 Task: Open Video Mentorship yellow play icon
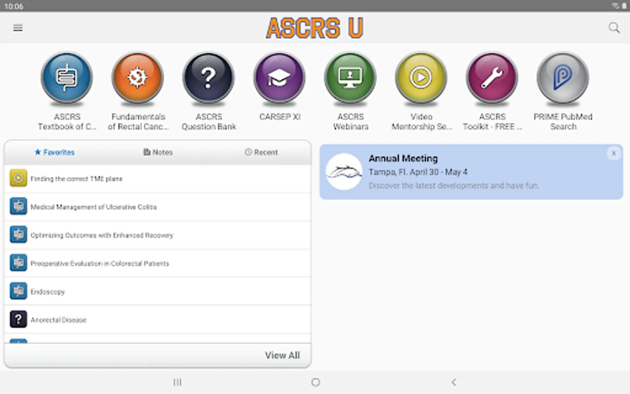421,78
